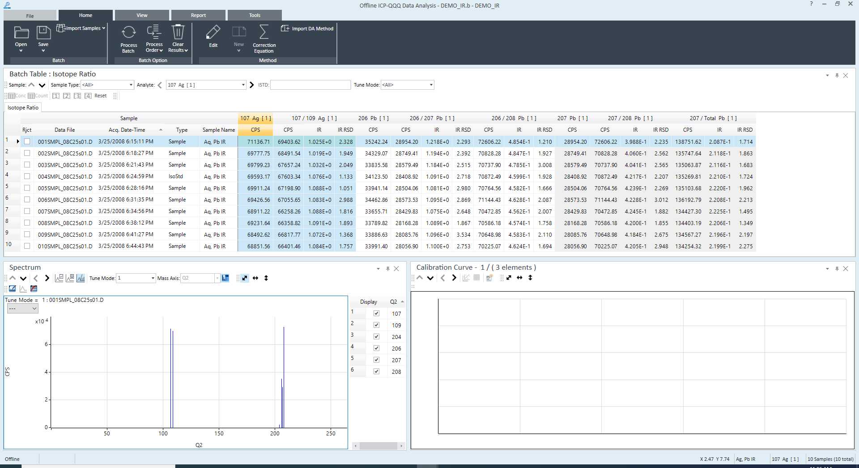Click first spectrum graph mode icon

[x=59, y=278]
